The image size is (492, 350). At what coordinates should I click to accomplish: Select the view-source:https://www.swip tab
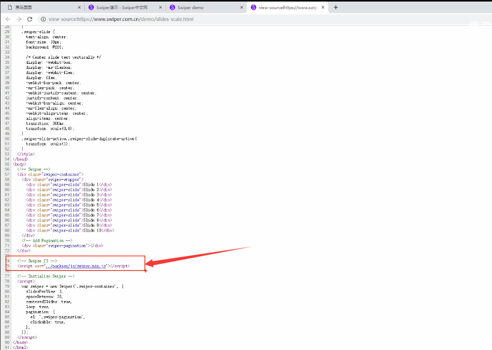click(288, 8)
